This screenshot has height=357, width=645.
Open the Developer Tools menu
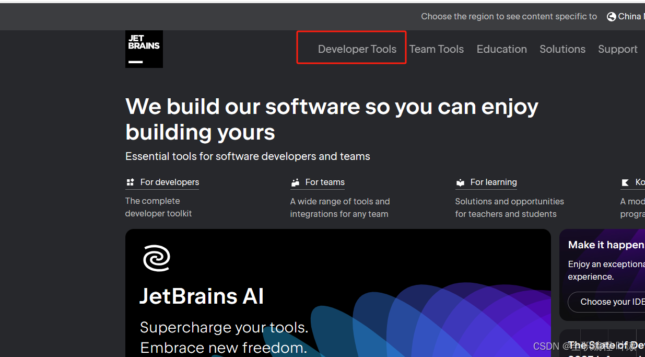click(x=357, y=49)
